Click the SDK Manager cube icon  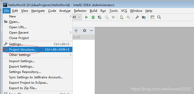(129, 17)
